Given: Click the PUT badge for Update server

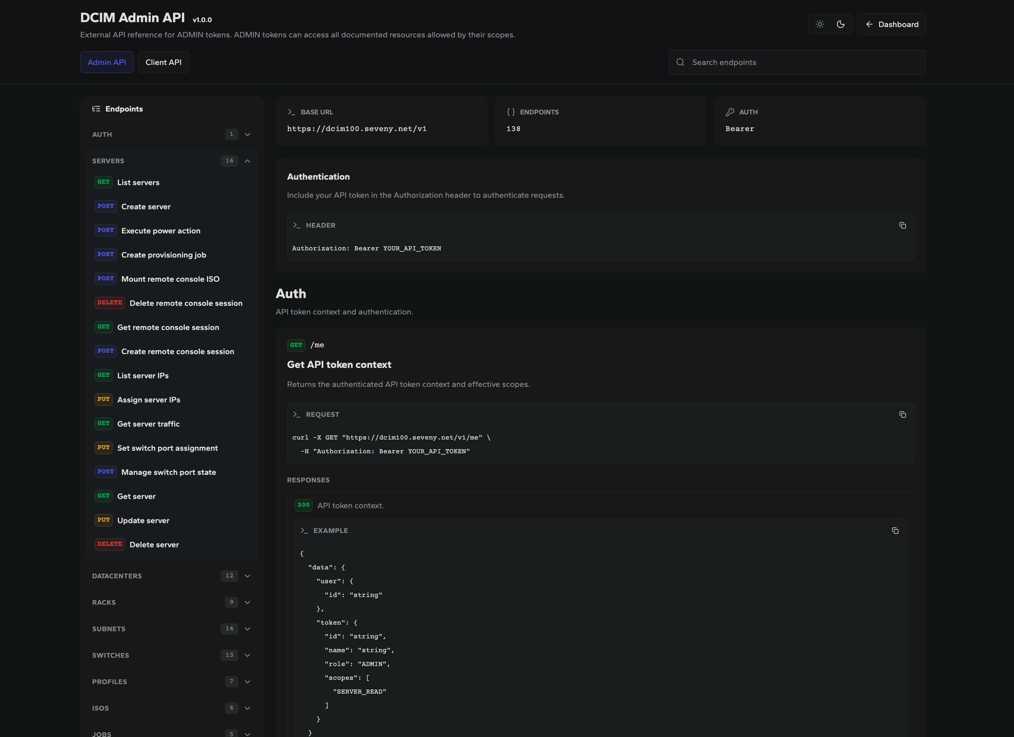Looking at the screenshot, I should coord(103,520).
